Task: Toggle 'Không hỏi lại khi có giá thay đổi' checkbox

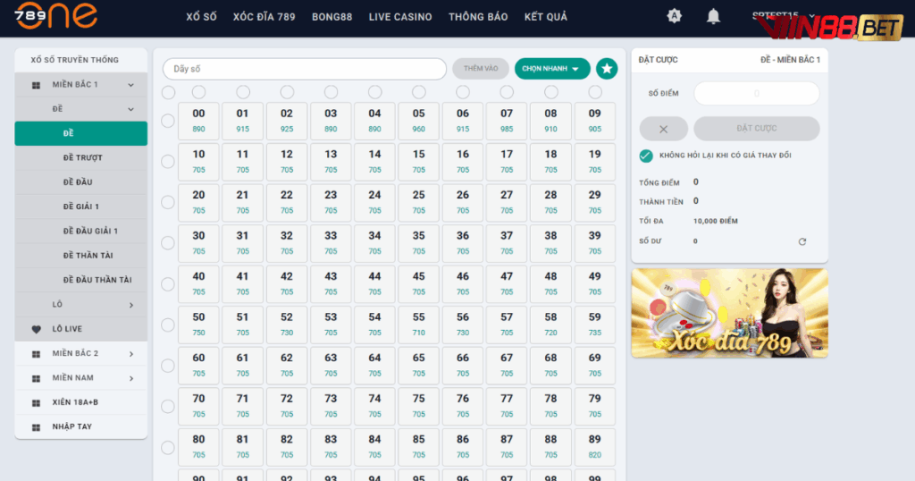Action: tap(645, 156)
